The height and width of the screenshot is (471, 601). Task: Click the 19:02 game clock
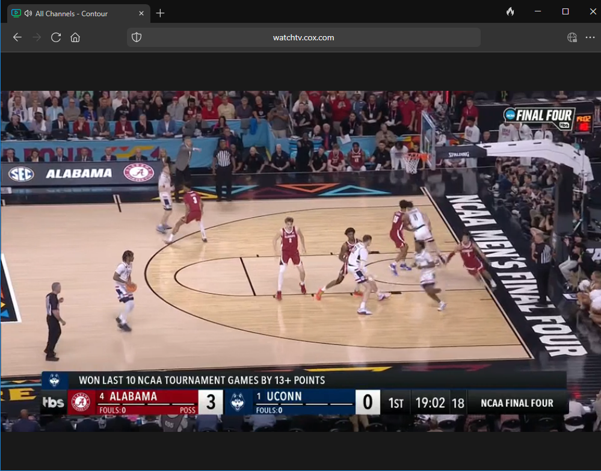[430, 403]
